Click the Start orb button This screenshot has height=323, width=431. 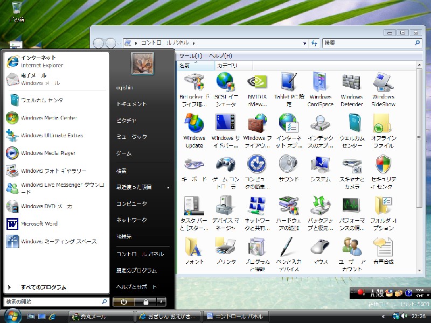(x=12, y=315)
